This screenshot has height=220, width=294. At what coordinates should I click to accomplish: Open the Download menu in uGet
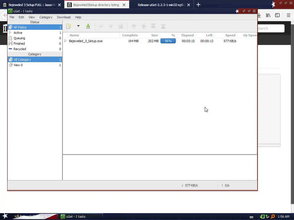(63, 17)
